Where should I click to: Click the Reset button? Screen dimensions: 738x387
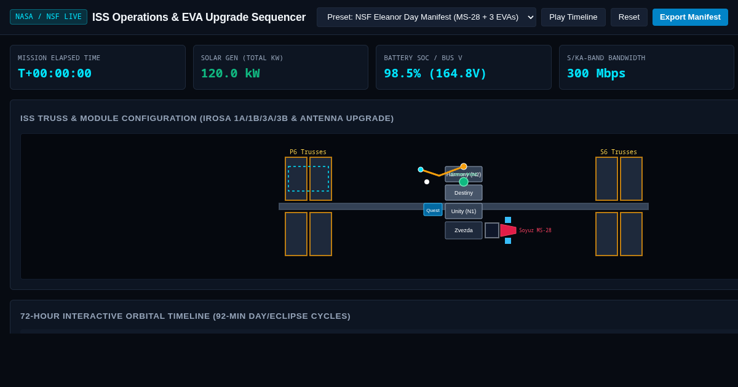coord(629,17)
